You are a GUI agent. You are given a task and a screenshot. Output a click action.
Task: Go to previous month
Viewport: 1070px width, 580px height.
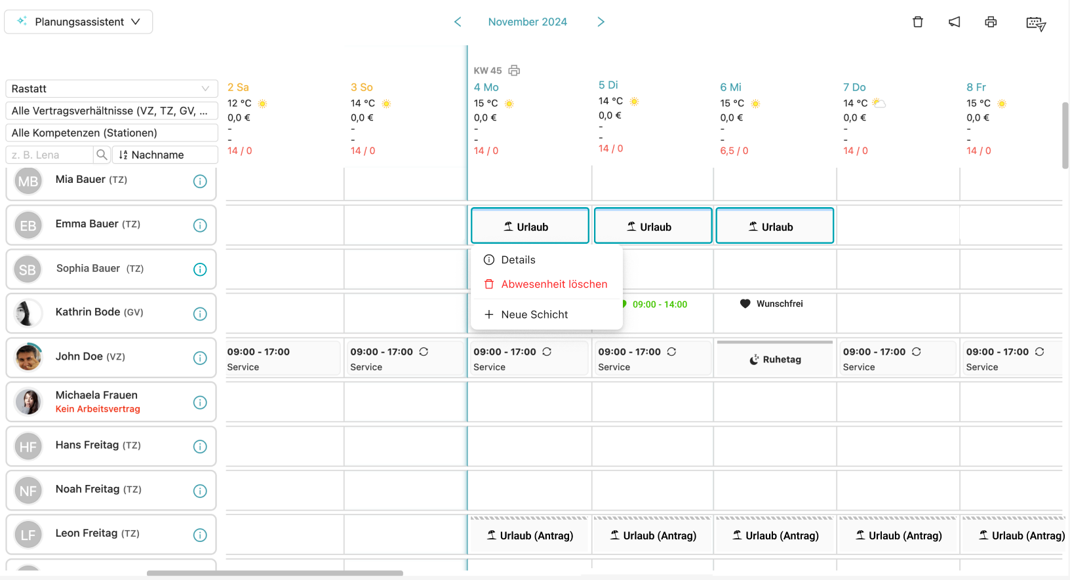coord(458,22)
